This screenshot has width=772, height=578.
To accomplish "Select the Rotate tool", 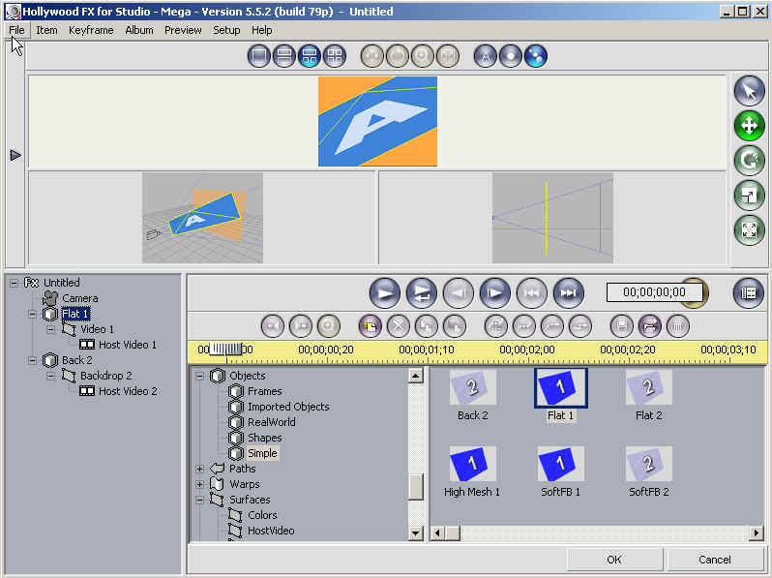I will [x=750, y=161].
